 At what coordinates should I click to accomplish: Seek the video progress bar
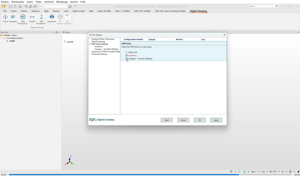[151, 174]
